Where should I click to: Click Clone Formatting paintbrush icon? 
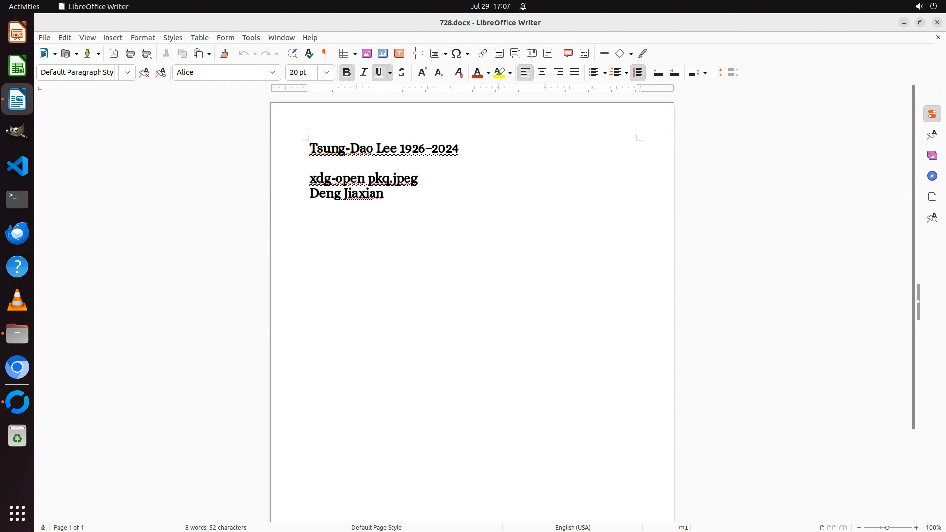[x=224, y=54]
